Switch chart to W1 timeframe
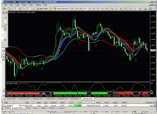Image resolution: width=157 pixels, height=114 pixels. tap(102, 9)
